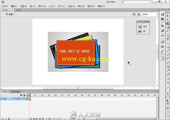Open the Swatches panel icon

pyautogui.click(x=162, y=19)
